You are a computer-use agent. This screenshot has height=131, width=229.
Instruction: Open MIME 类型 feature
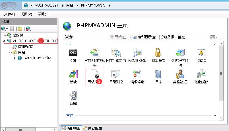(137, 53)
